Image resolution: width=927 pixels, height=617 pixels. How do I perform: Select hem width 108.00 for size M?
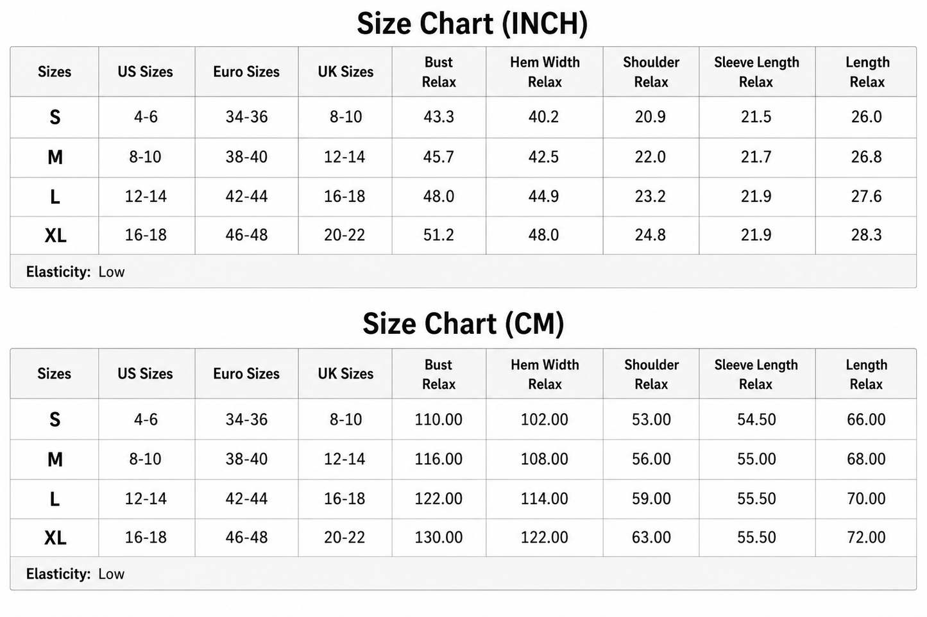(545, 459)
